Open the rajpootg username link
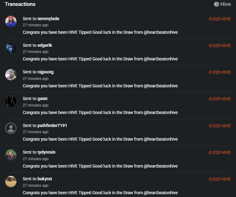 (x=45, y=72)
